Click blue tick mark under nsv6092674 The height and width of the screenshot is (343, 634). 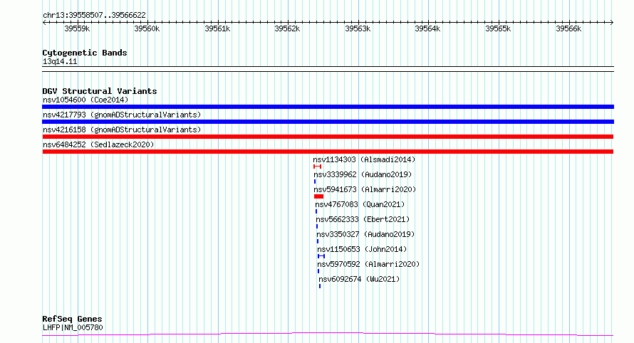320,287
